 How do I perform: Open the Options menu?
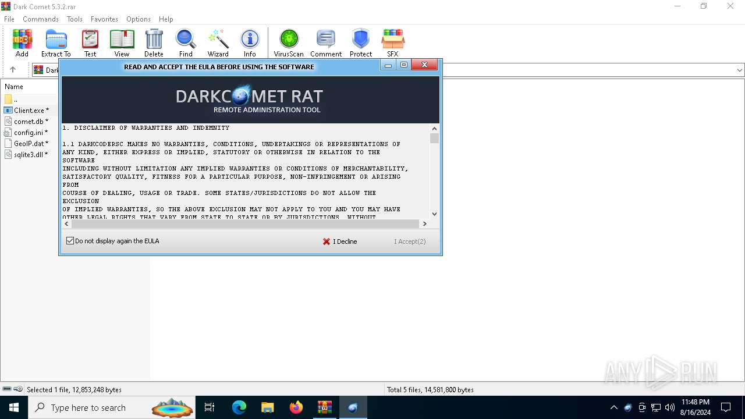139,19
